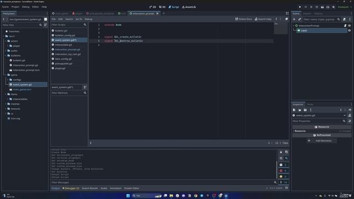Add a new child node with the plus icon
Viewport: 354px width, 199px height.
coord(294,19)
